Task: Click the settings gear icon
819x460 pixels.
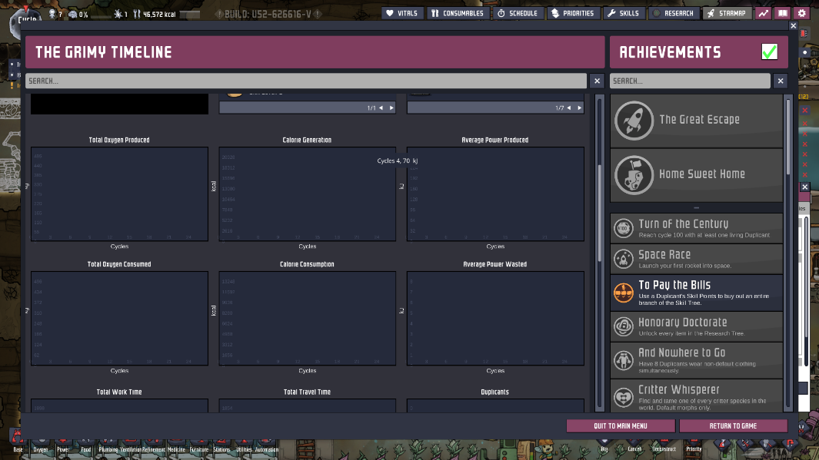Action: coord(802,13)
